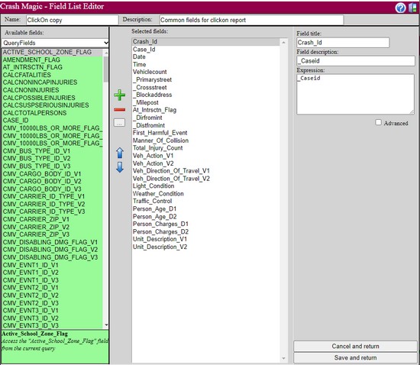This screenshot has height=365, width=420.
Task: Click Save and return button
Action: coord(355,358)
